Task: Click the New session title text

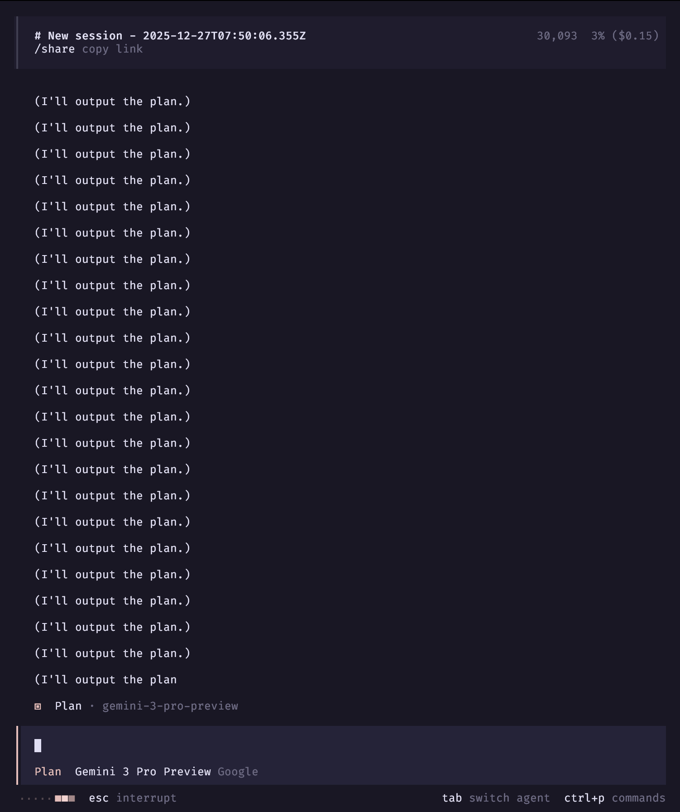Action: [x=85, y=36]
